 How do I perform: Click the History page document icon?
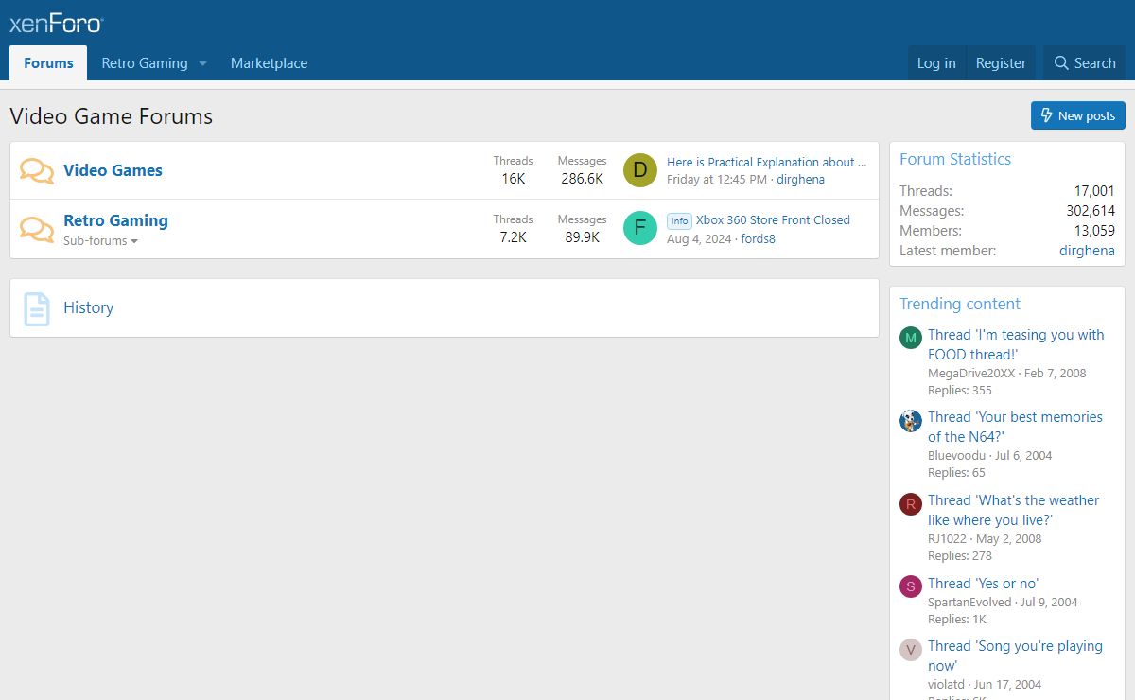(x=37, y=308)
